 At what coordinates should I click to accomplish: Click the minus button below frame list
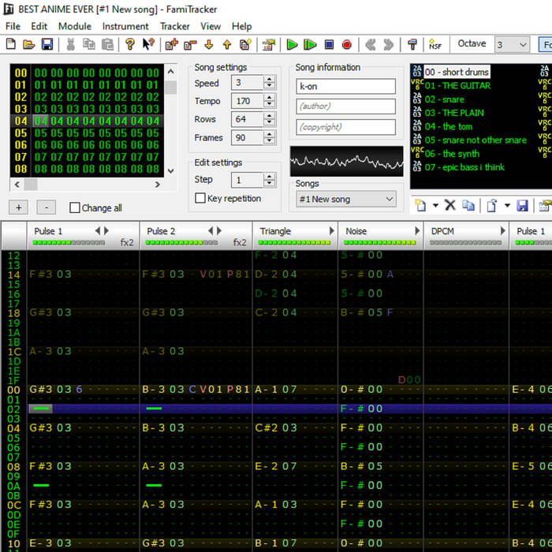[47, 207]
